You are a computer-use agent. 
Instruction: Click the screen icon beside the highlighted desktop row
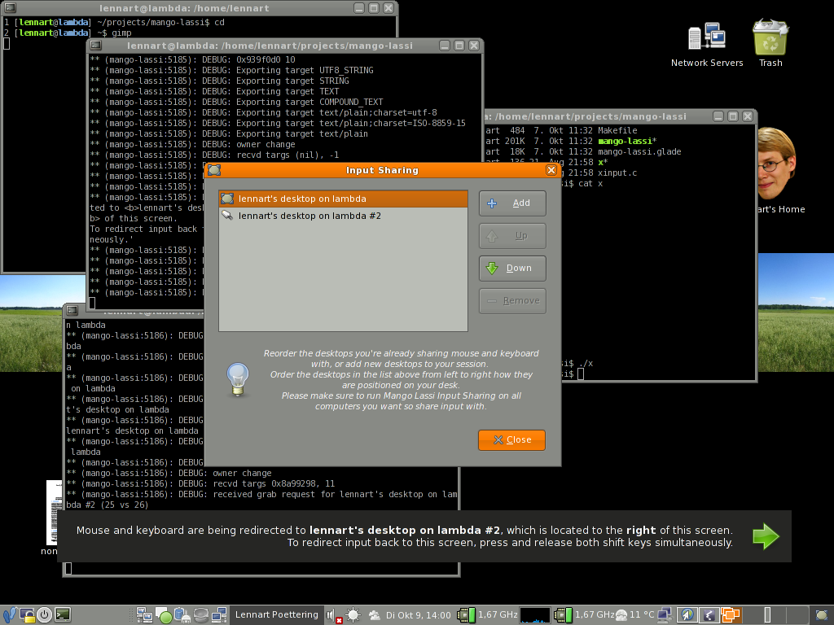228,199
